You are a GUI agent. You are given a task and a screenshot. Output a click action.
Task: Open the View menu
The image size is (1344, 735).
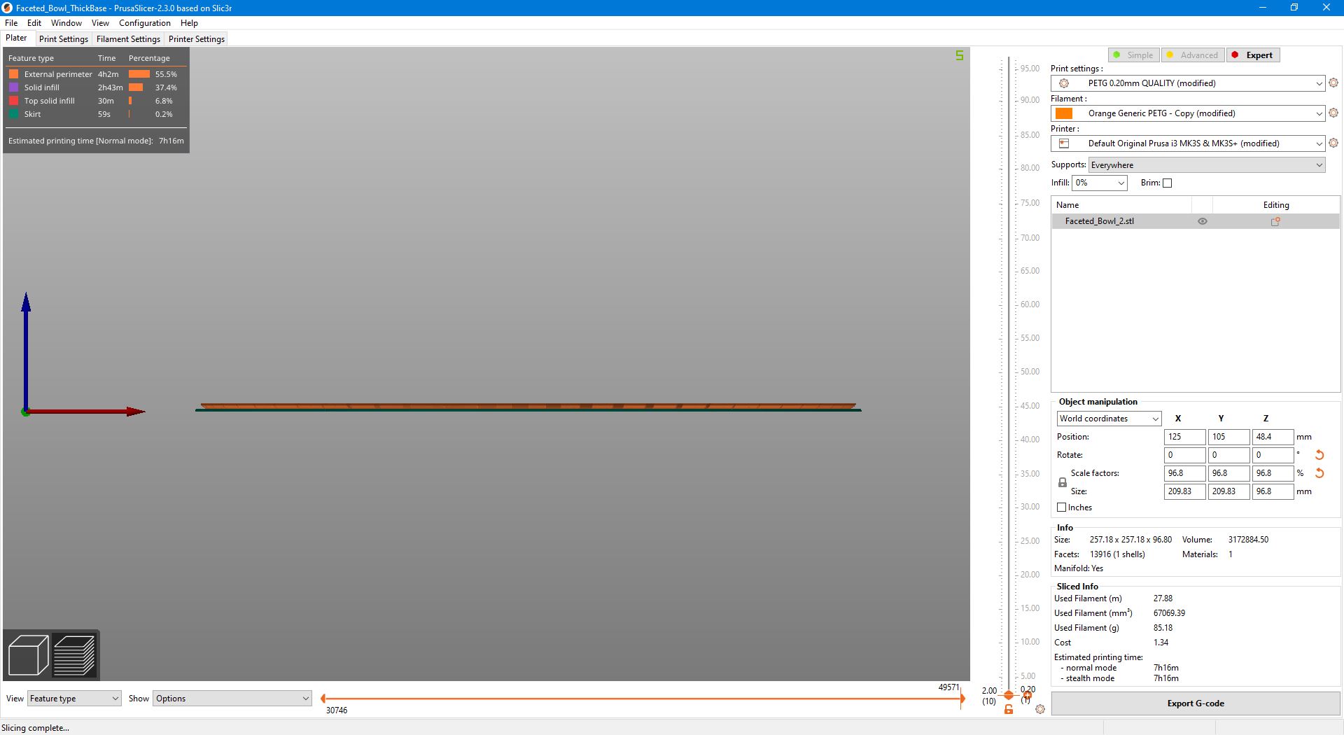(100, 23)
